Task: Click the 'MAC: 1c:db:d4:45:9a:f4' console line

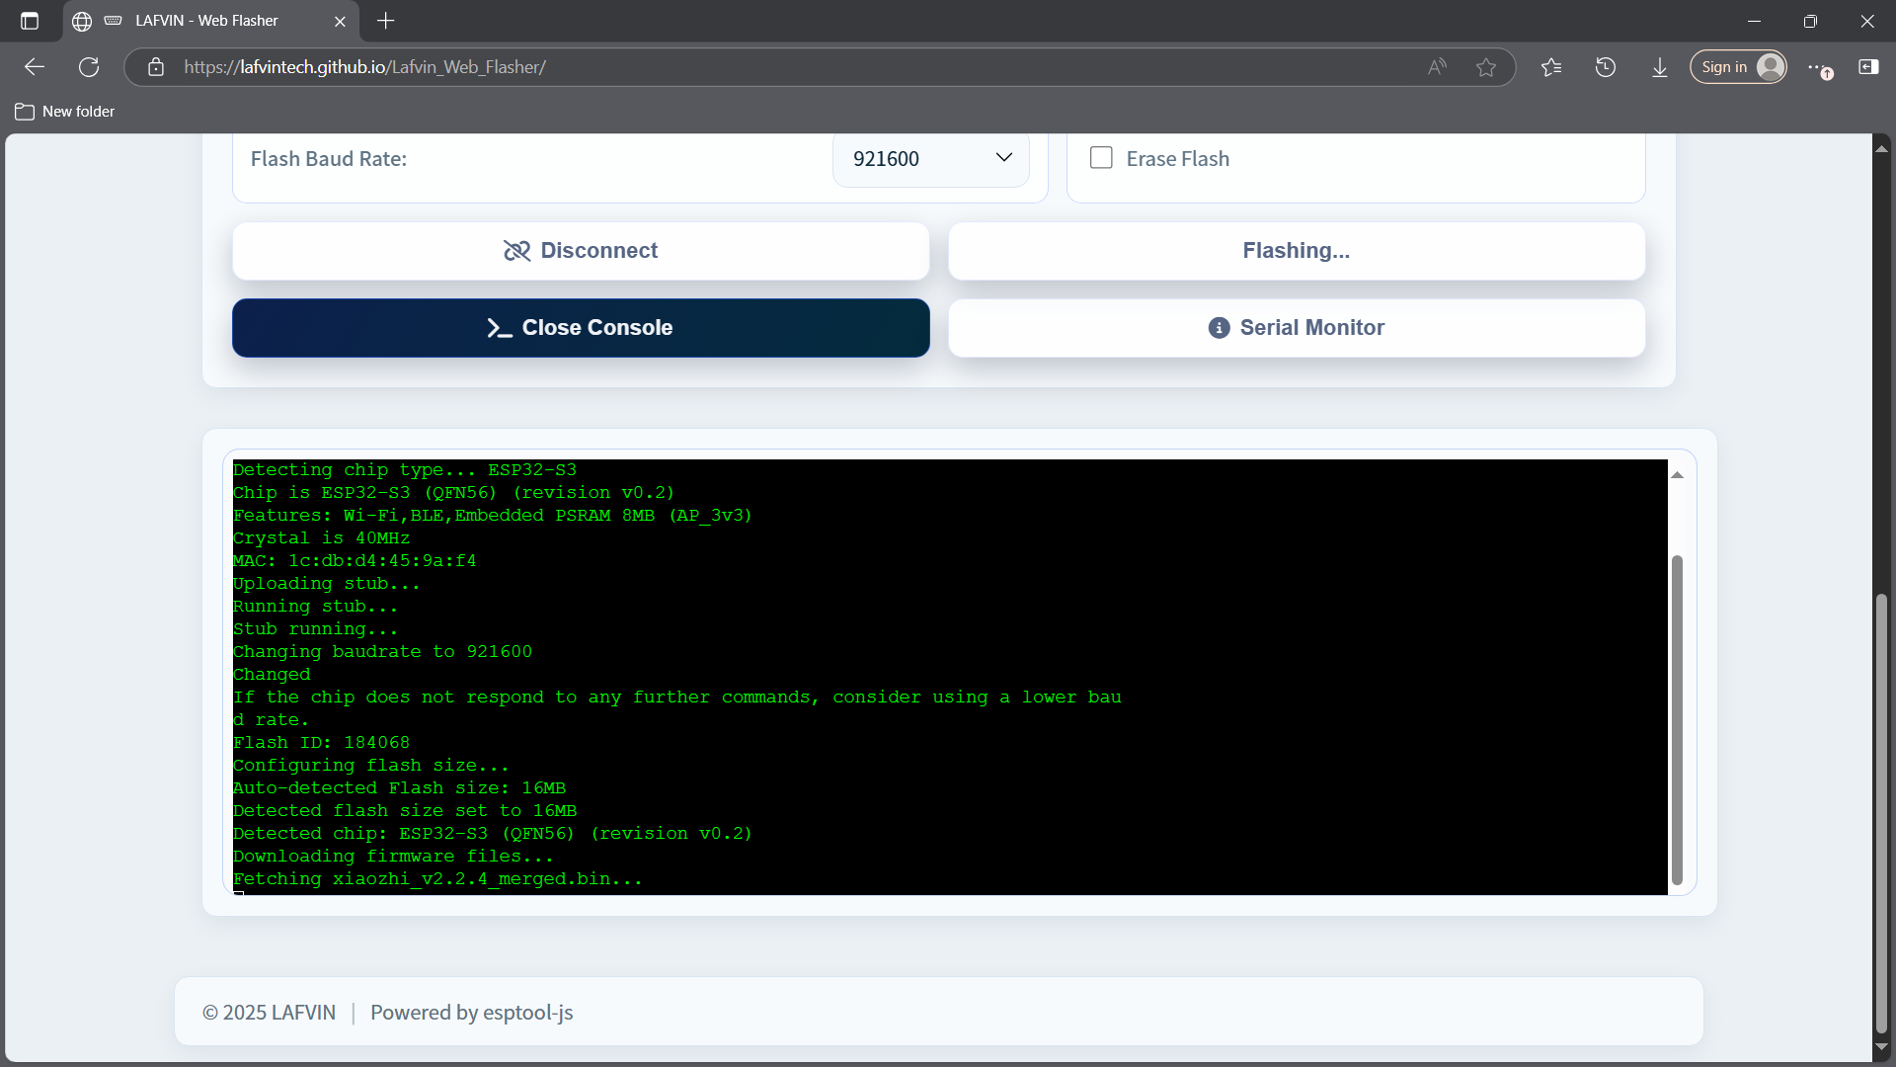Action: click(x=355, y=561)
